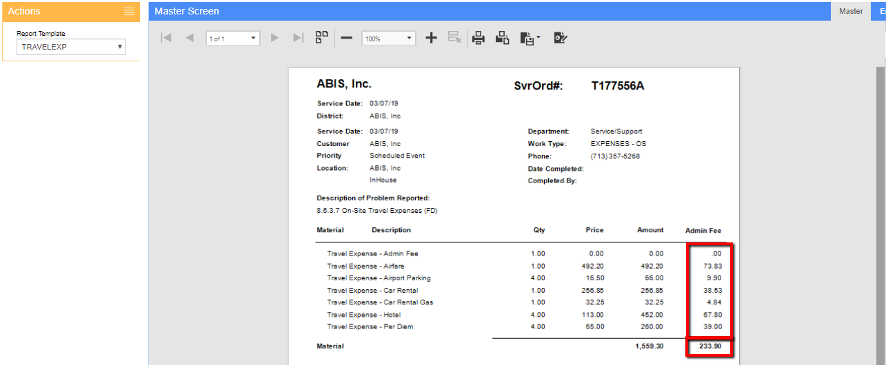886x365 pixels.
Task: Switch to the Master tab
Action: [851, 11]
